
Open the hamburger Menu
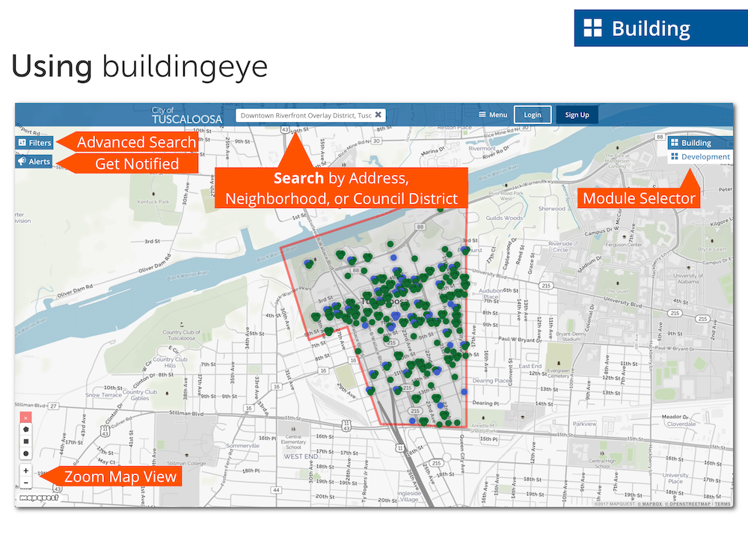[x=493, y=115]
